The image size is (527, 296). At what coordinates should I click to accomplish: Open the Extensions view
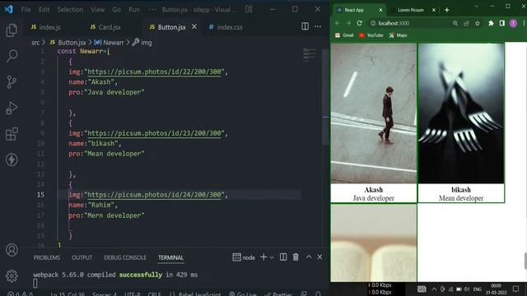[x=12, y=134]
